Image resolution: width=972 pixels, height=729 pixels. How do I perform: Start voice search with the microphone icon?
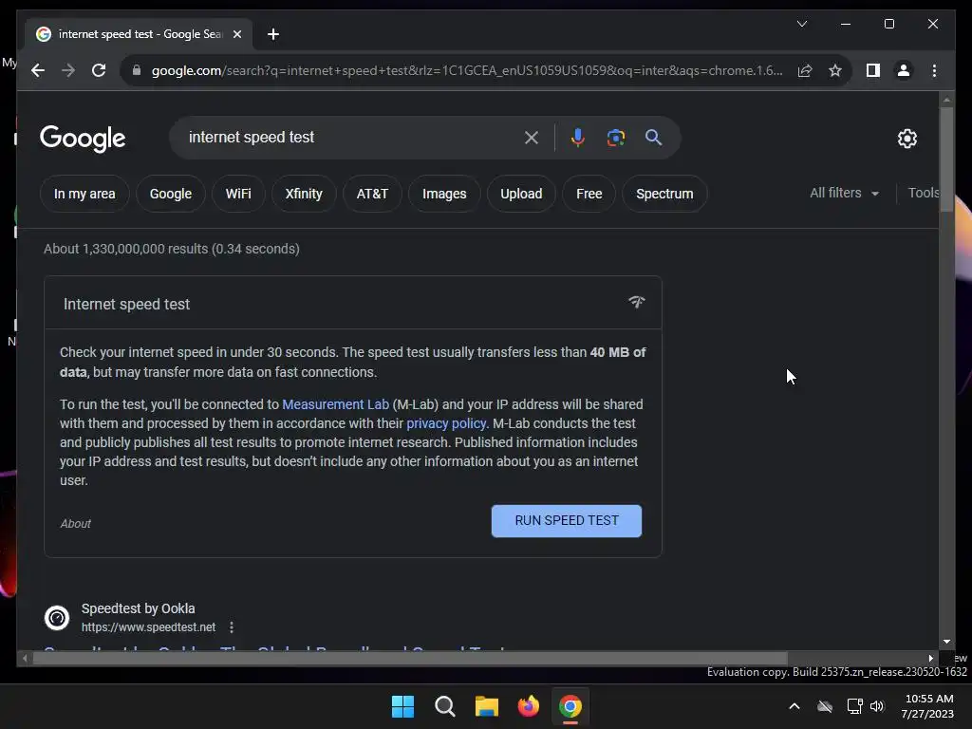coord(578,138)
